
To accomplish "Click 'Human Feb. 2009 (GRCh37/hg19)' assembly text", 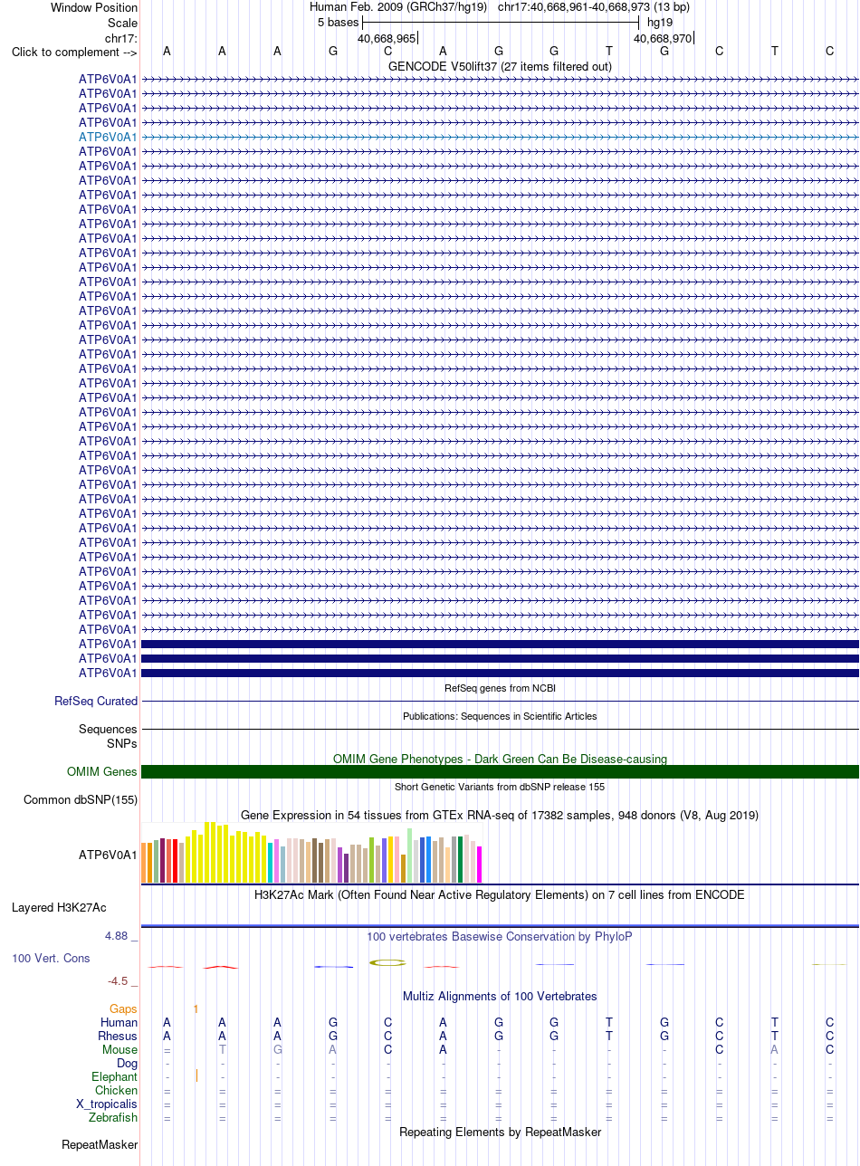I will (x=398, y=6).
